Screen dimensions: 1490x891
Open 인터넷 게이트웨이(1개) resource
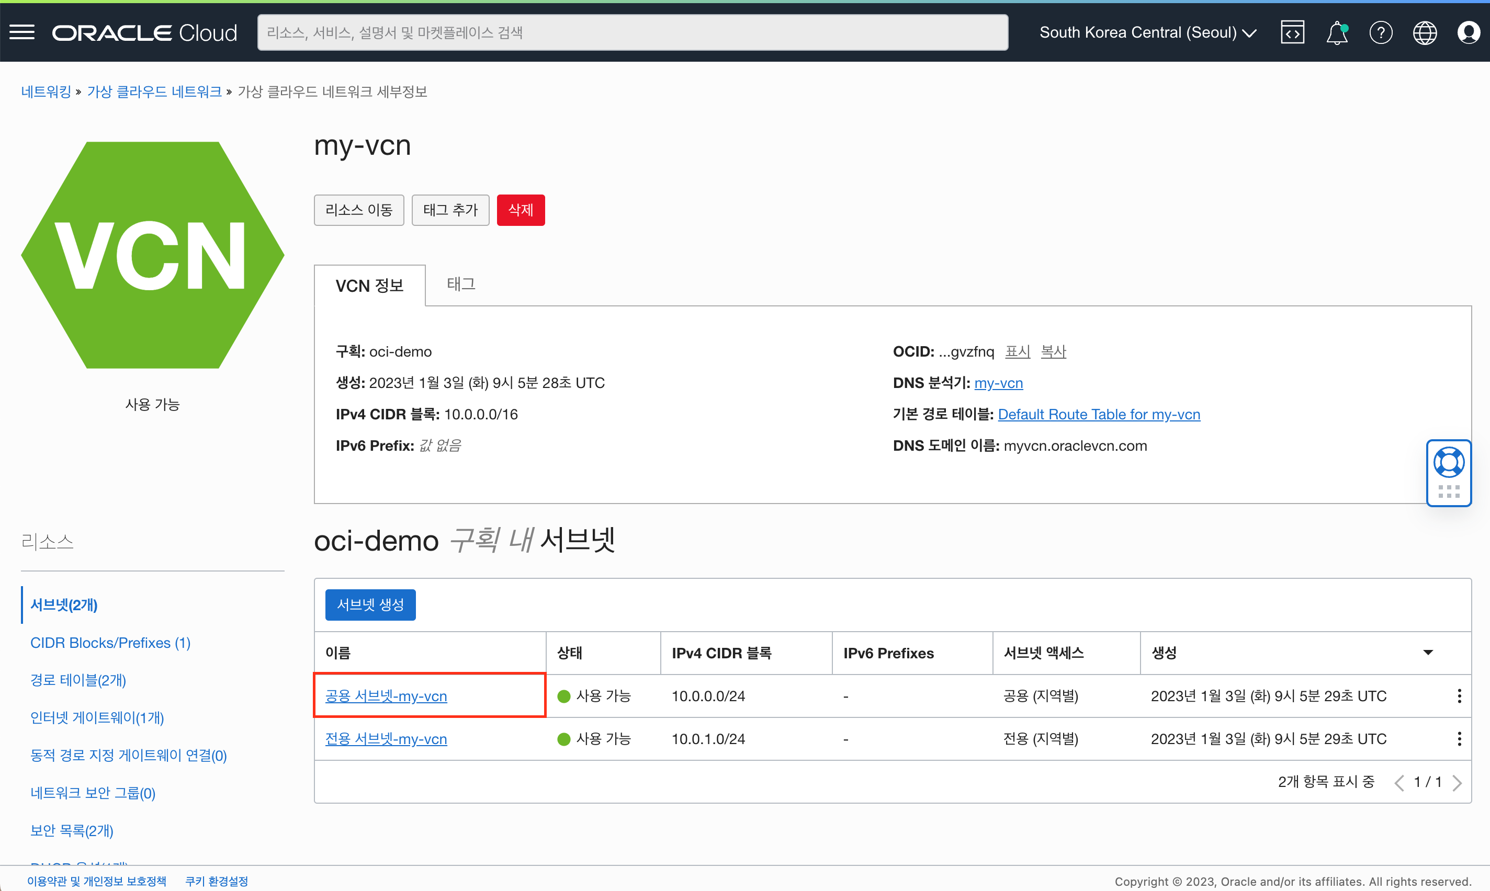97,717
